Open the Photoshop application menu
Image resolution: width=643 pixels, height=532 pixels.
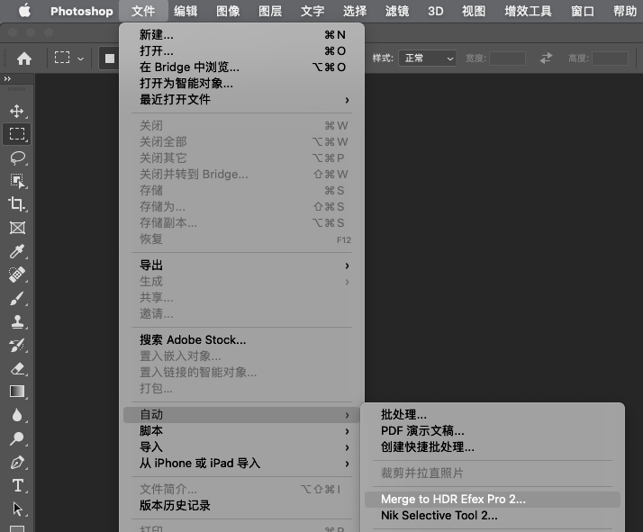pos(82,11)
